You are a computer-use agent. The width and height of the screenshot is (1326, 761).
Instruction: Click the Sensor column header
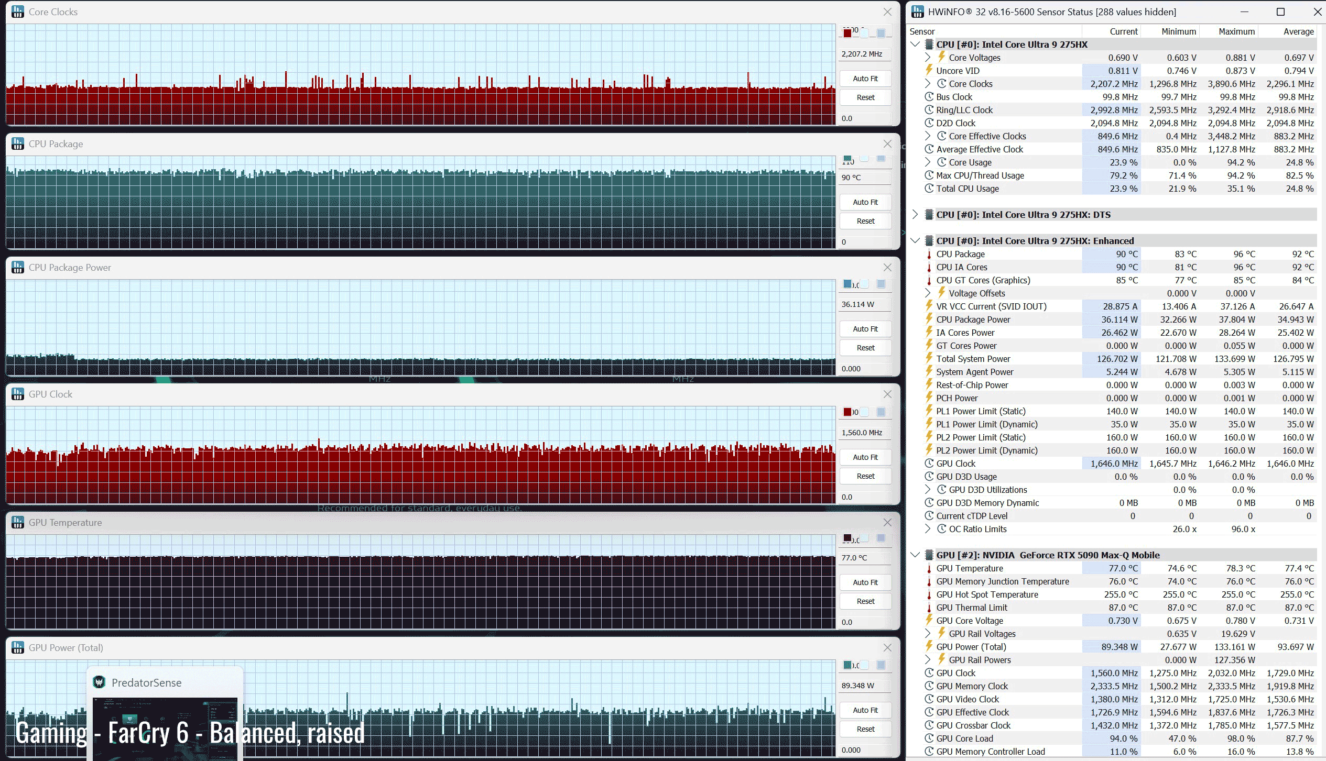922,31
